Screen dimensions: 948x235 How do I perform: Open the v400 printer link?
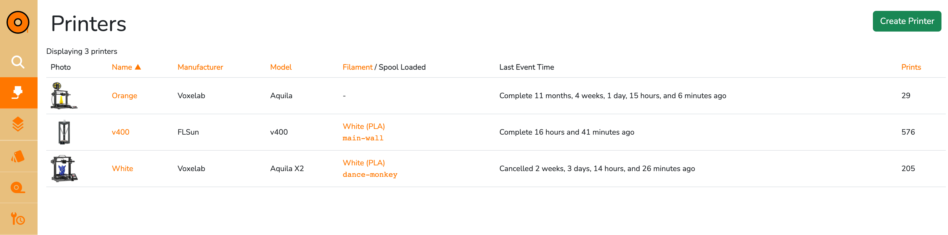click(120, 132)
